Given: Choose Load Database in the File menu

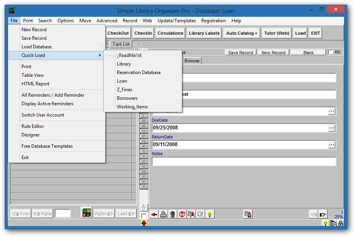Looking at the screenshot, I should click(x=36, y=47).
